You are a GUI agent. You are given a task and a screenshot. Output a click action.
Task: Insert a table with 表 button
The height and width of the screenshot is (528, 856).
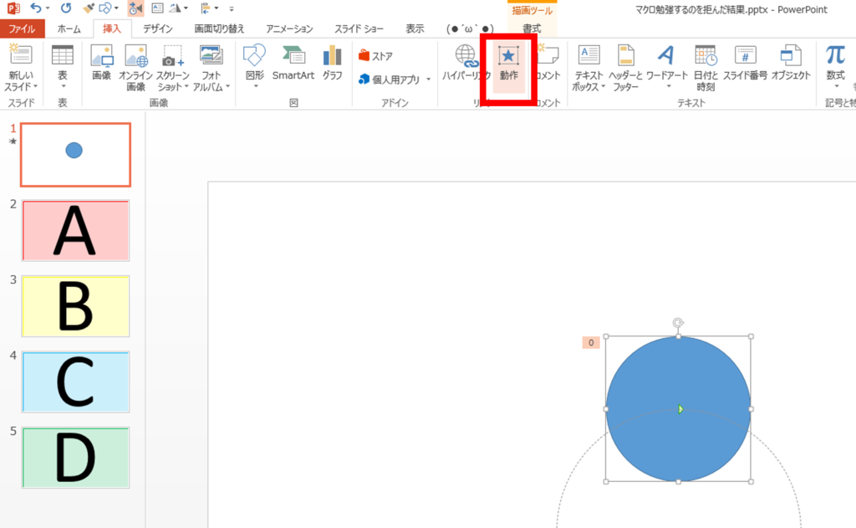tap(62, 68)
